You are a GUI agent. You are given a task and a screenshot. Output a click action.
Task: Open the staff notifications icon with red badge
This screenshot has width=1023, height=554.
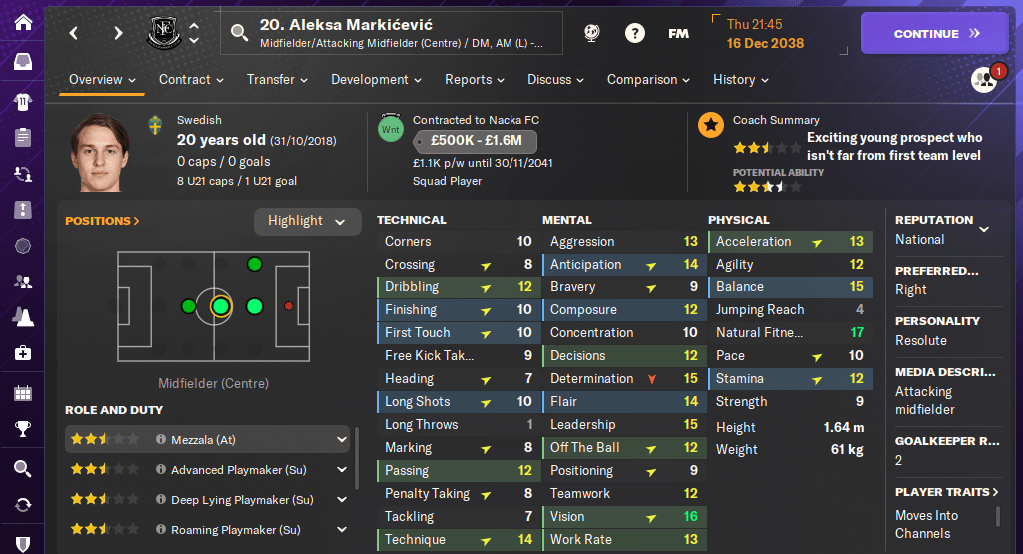[x=985, y=80]
